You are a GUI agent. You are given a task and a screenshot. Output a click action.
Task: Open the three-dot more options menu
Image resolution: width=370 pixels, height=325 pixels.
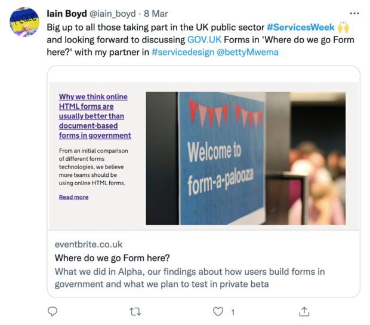coord(354,14)
